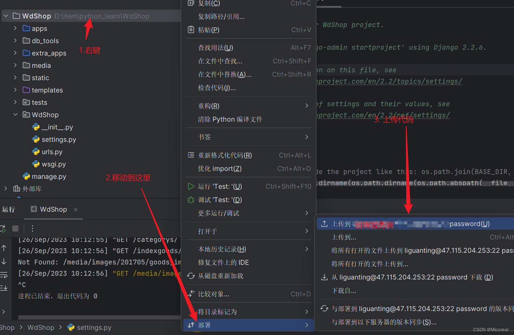Image resolution: width=514 pixels, height=335 pixels.
Task: Expand the extra_apps folder
Action: (x=15, y=53)
